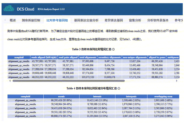Click secondary alignments value 8,434,754
Screen dimensions: 184x123
[110, 65]
